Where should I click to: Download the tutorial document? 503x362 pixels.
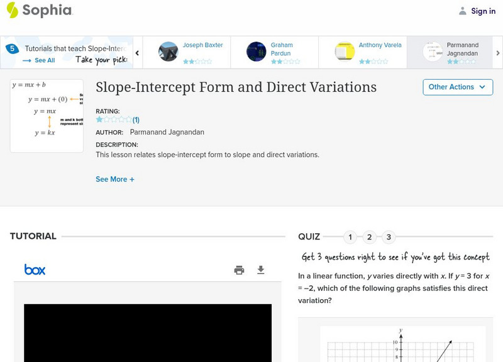coord(261,270)
